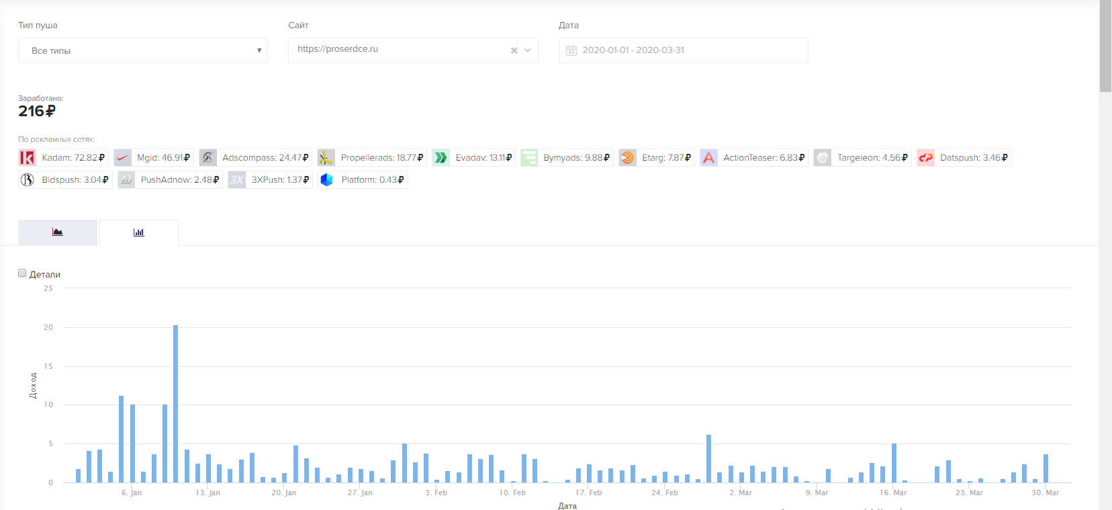The image size is (1112, 510).
Task: Switch to the bar chart tab
Action: [x=139, y=232]
